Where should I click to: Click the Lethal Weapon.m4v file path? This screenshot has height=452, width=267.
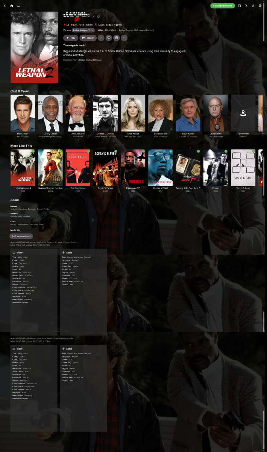pos(42,338)
